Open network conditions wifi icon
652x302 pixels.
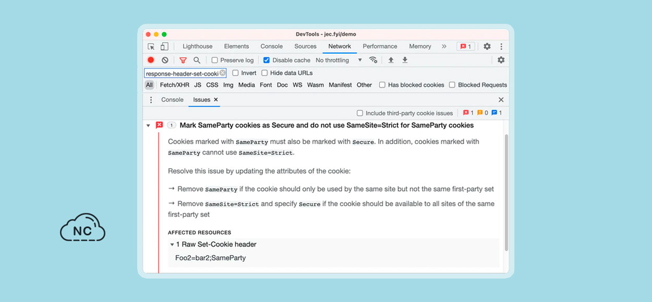[373, 60]
